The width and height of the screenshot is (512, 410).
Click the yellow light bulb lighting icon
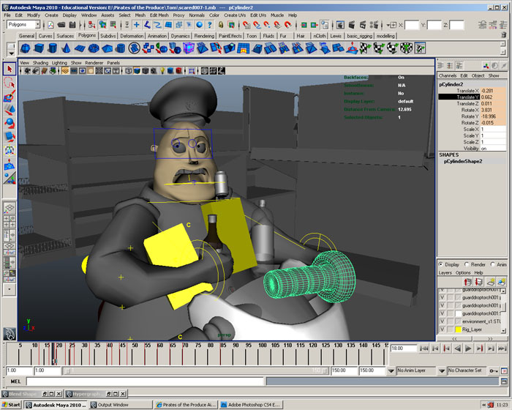point(162,70)
